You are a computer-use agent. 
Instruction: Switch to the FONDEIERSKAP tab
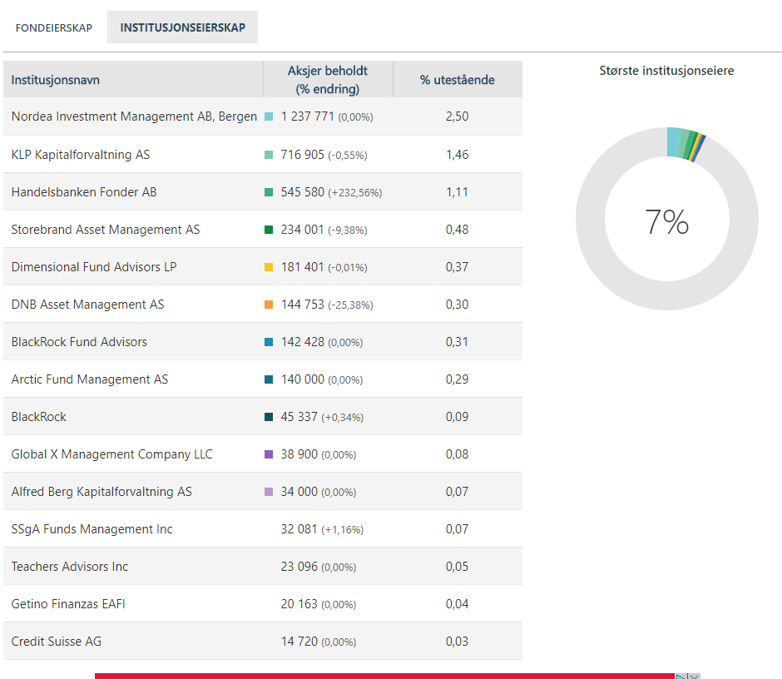tap(54, 28)
